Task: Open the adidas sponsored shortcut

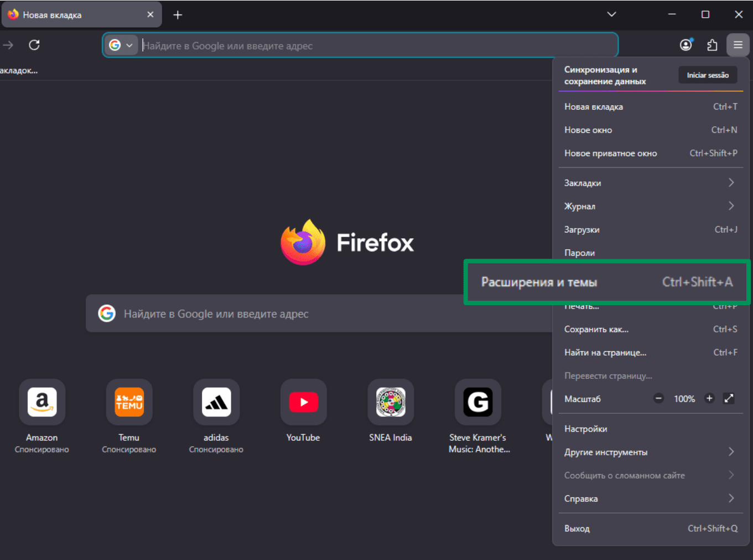Action: click(216, 402)
